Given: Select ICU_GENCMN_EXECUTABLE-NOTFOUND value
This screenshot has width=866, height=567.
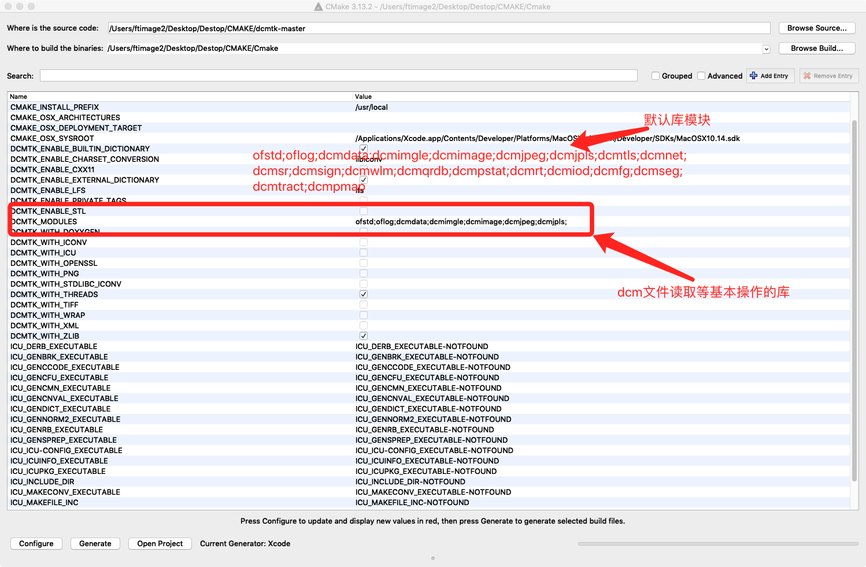Looking at the screenshot, I should click(x=428, y=388).
